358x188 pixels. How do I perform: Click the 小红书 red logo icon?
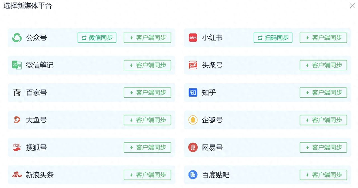[193, 38]
